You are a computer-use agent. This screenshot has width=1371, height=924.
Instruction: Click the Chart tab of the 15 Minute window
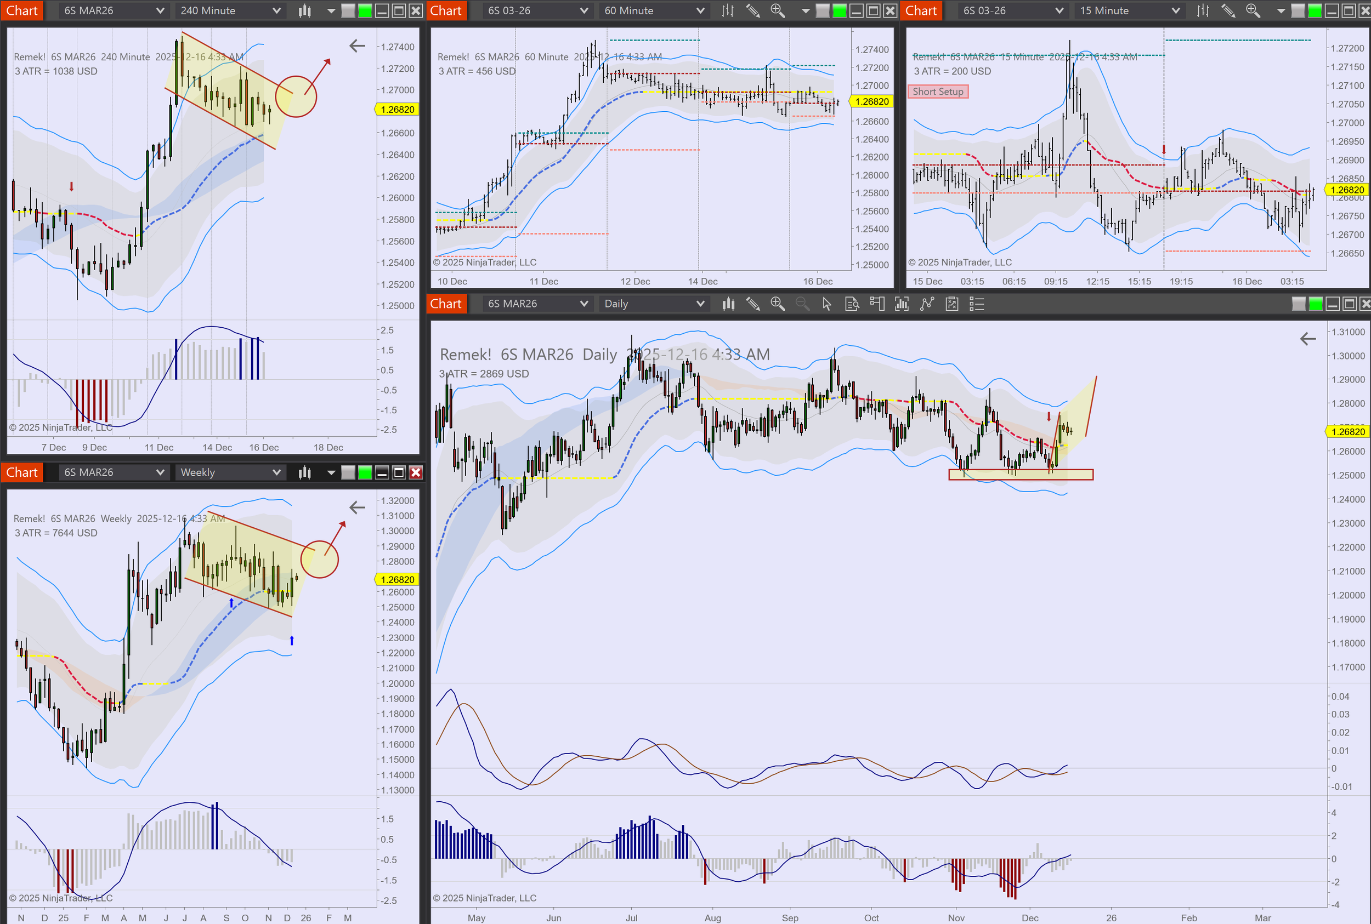(x=920, y=10)
